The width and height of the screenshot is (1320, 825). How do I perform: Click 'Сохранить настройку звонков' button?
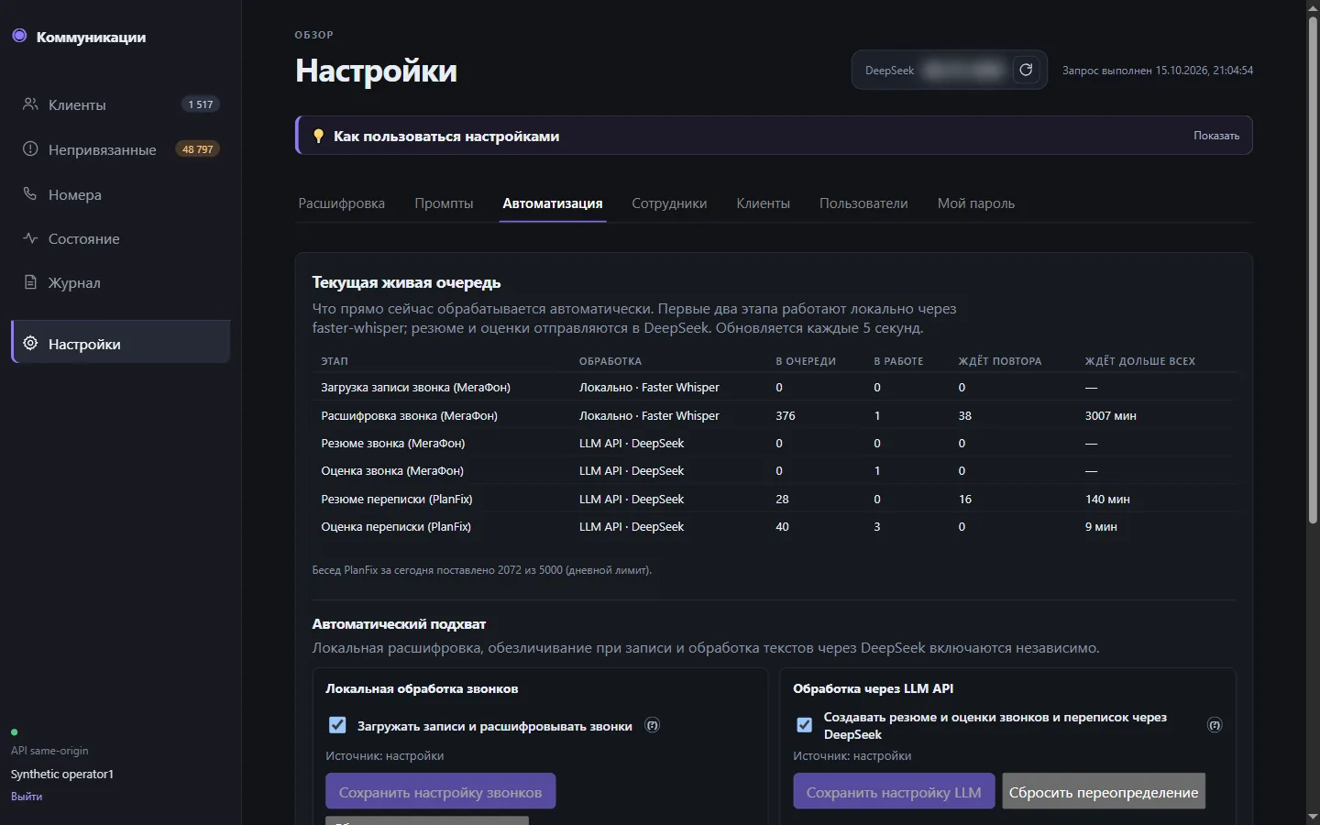(x=440, y=792)
